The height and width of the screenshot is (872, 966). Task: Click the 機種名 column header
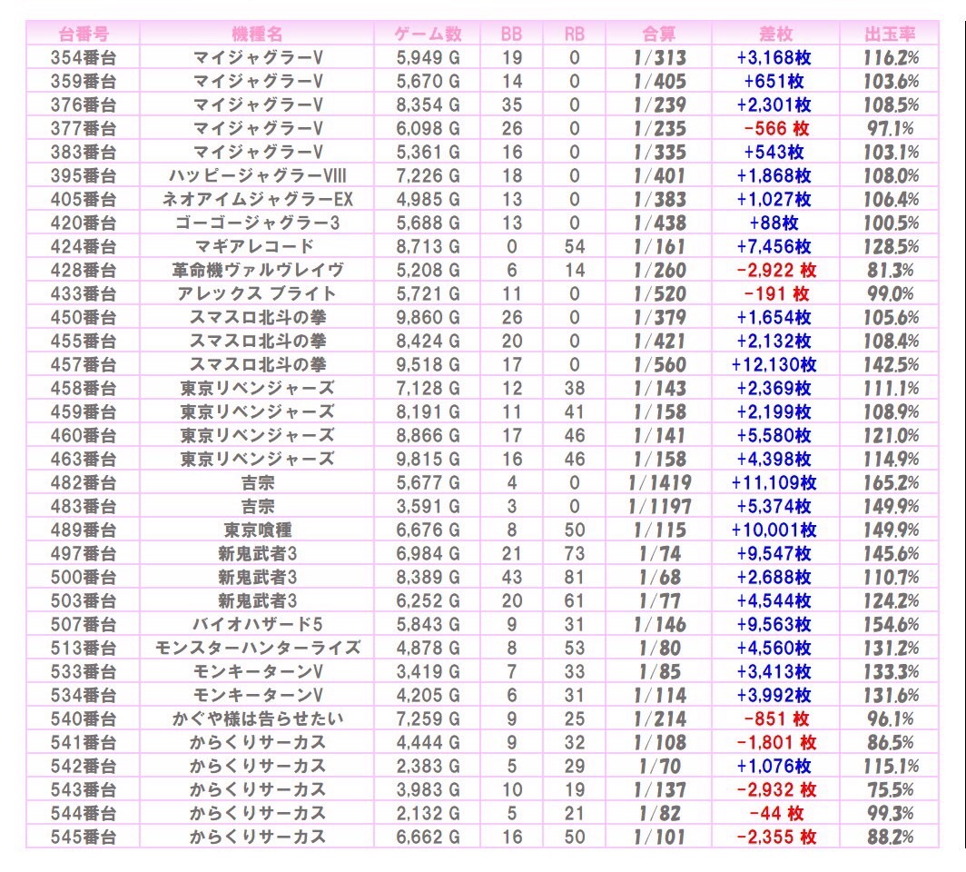point(257,34)
